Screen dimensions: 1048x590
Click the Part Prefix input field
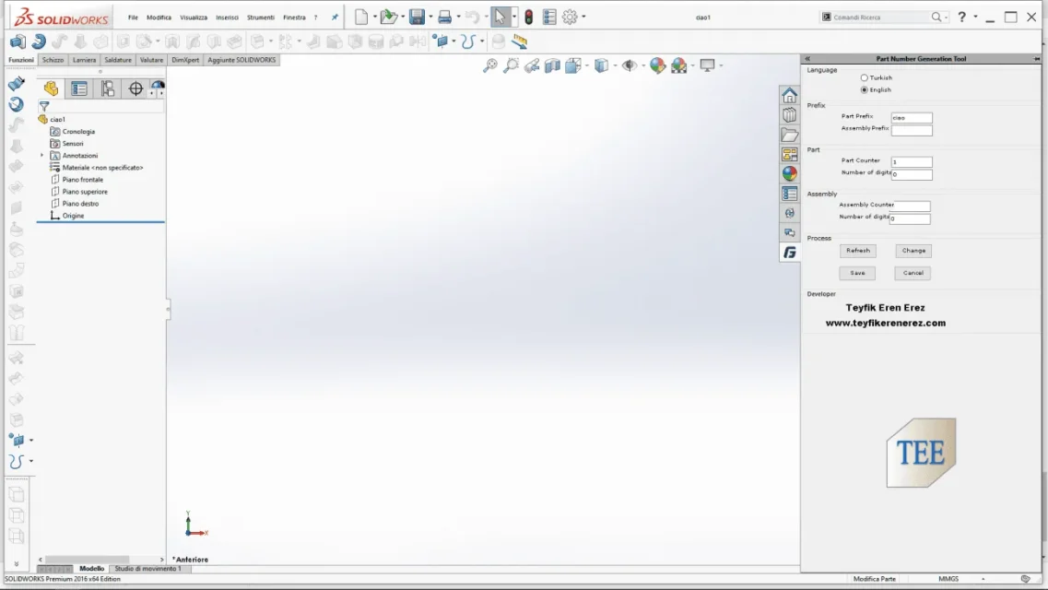pos(912,118)
